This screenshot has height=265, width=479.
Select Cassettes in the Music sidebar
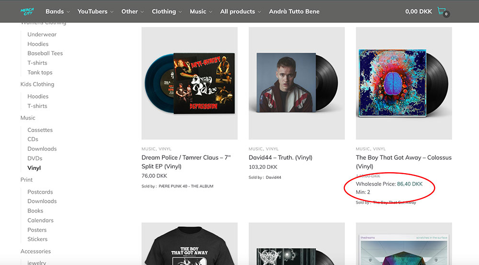40,130
